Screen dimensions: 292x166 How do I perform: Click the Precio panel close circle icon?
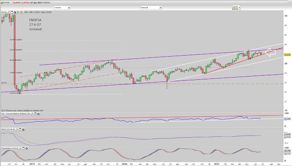coord(15,12)
